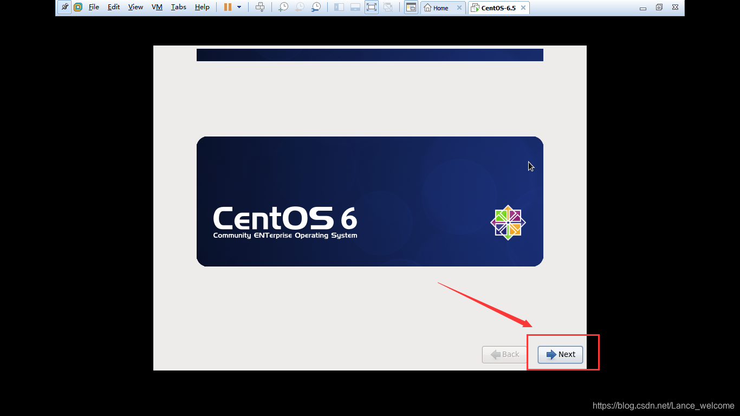This screenshot has height=416, width=740.
Task: Toggle the console view icon
Action: (x=411, y=8)
